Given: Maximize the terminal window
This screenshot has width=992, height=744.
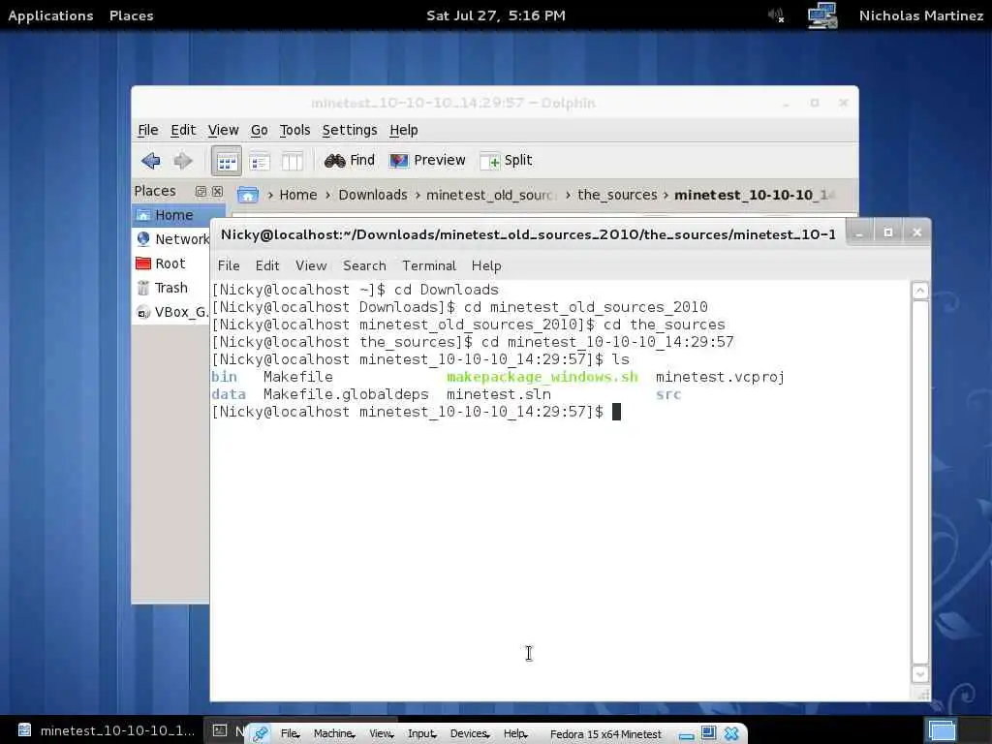Looking at the screenshot, I should click(x=888, y=232).
